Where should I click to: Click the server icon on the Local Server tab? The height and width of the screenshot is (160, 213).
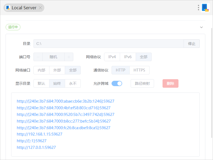7,8
